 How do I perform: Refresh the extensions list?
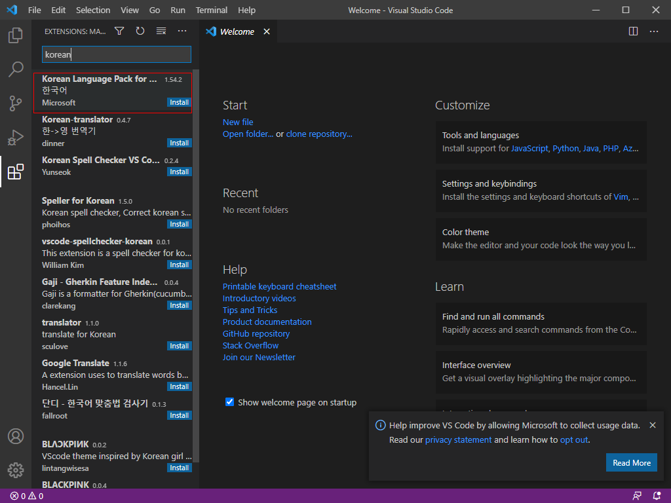[140, 31]
